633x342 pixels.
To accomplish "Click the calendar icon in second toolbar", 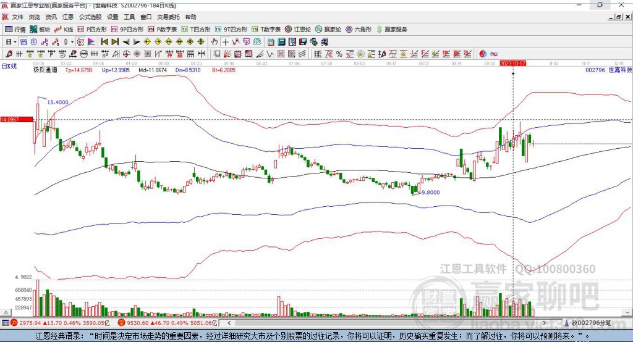I will (x=271, y=42).
